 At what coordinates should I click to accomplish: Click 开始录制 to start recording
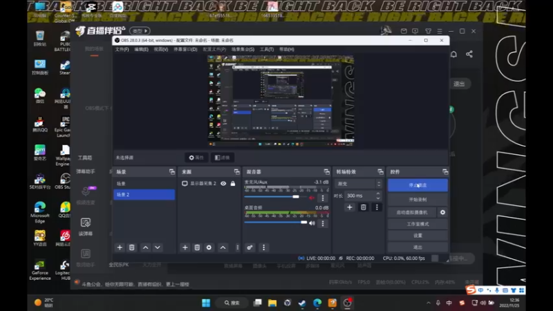point(418,200)
